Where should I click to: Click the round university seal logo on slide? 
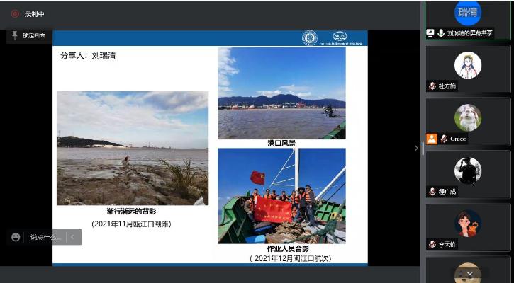(x=309, y=38)
